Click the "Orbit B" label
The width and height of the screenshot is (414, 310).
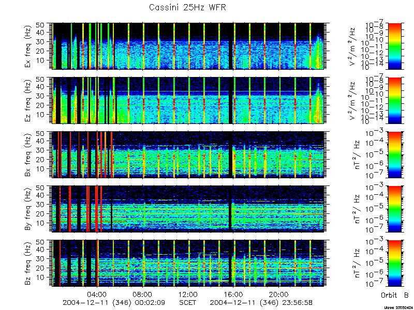pyautogui.click(x=394, y=295)
